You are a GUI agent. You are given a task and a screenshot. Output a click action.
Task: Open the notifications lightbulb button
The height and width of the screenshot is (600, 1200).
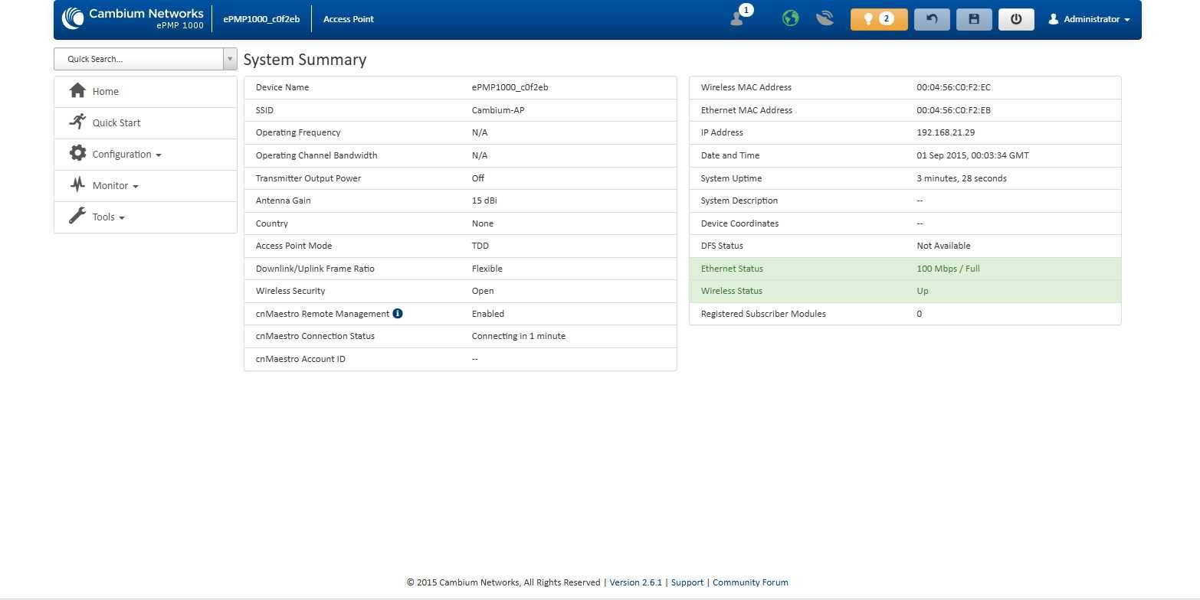pyautogui.click(x=879, y=19)
